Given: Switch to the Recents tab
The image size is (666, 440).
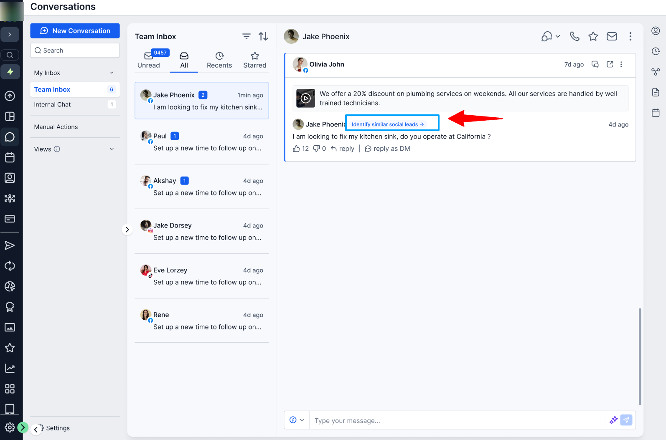Looking at the screenshot, I should pos(219,60).
